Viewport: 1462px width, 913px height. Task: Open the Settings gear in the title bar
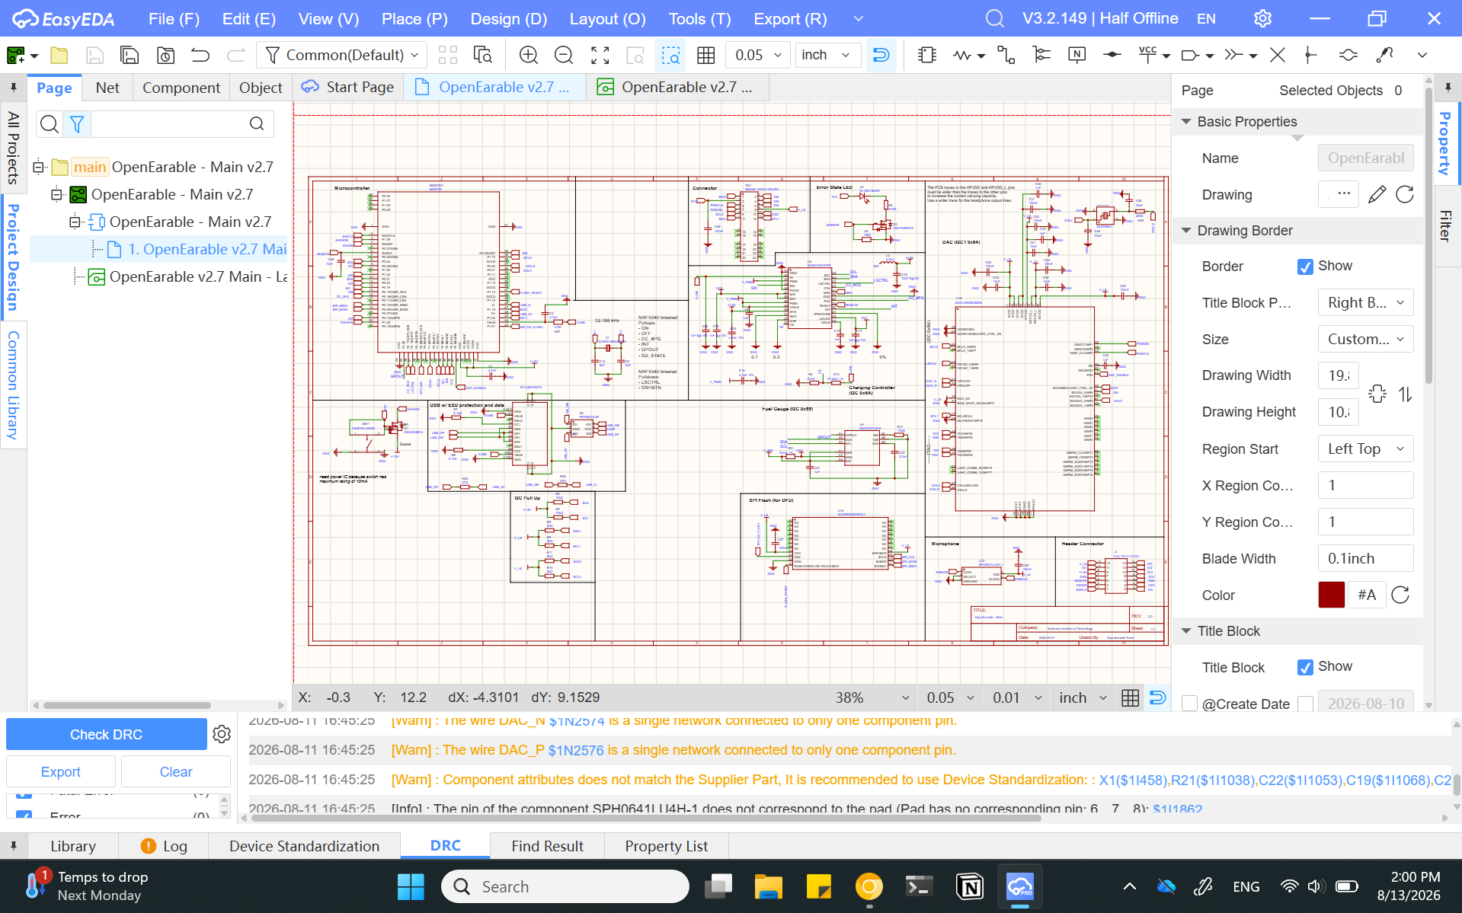coord(1262,18)
